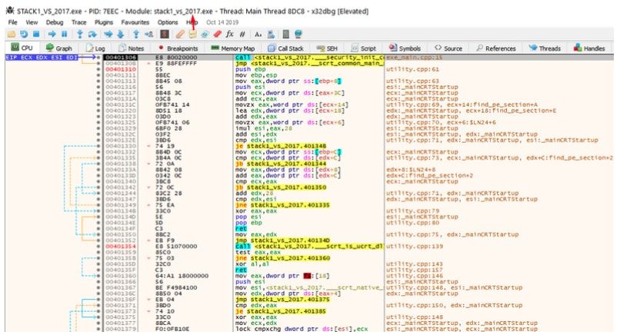This screenshot has height=335, width=620.
Task: Toggle breakpoint bullet at address 00401354
Action: (x=98, y=246)
